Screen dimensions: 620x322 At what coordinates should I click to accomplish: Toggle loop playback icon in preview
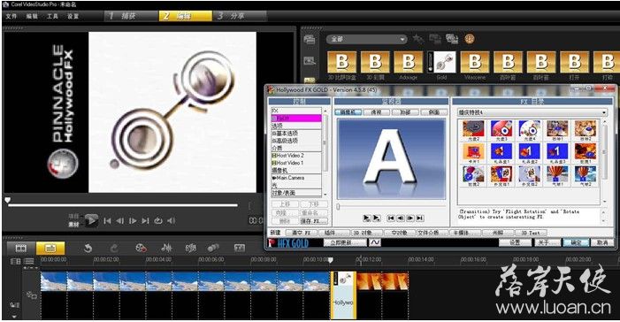point(158,221)
